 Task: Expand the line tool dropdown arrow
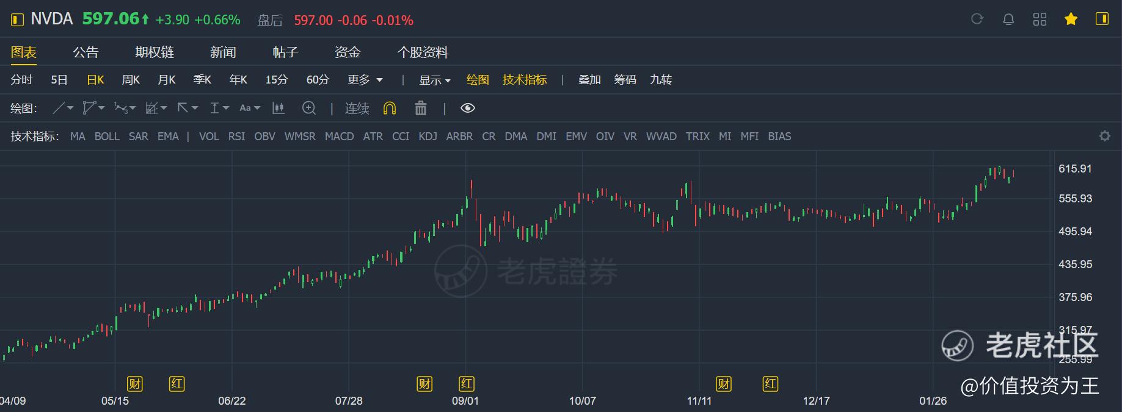pos(70,108)
